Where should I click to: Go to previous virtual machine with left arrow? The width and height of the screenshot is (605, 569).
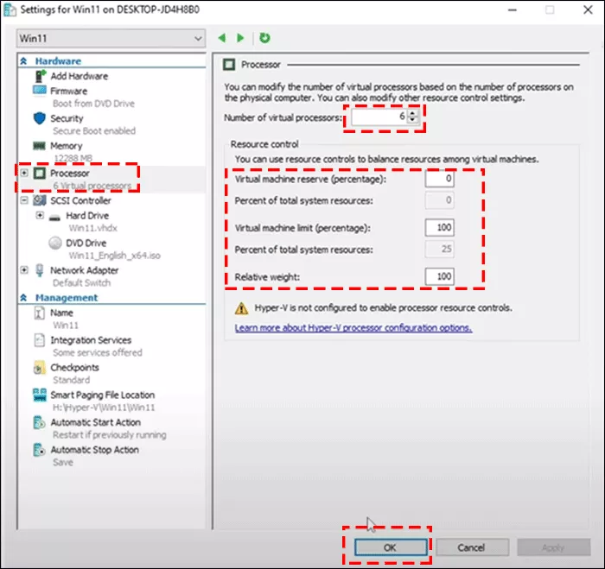222,38
